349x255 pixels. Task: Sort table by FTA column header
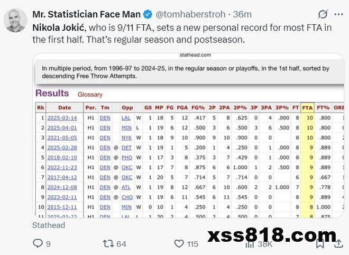pyautogui.click(x=307, y=108)
